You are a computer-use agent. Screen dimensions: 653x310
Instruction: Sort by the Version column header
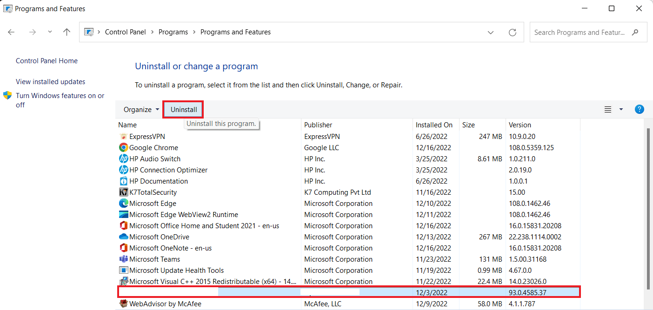click(x=520, y=125)
